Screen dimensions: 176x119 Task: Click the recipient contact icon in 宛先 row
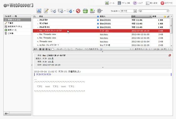coord(53,61)
